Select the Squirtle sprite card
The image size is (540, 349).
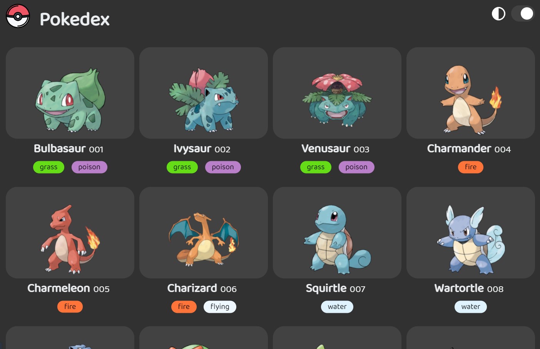click(337, 233)
